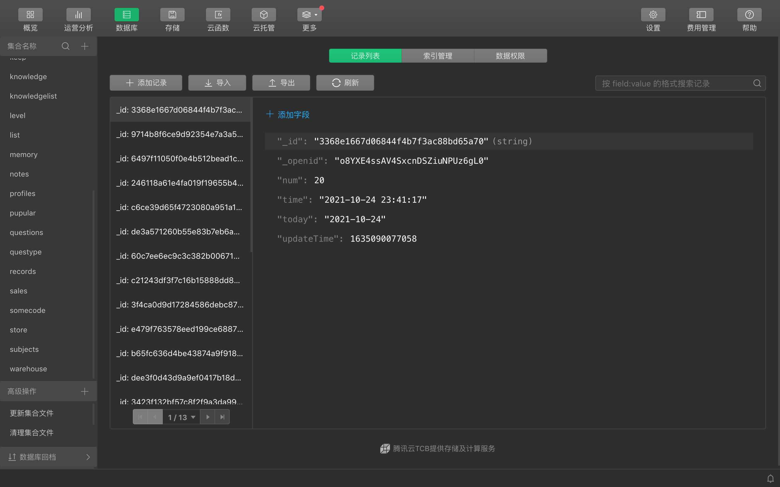Click plus icon to add collection
This screenshot has height=487, width=780.
84,46
